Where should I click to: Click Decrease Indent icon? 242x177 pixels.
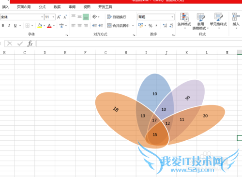pos(94,26)
